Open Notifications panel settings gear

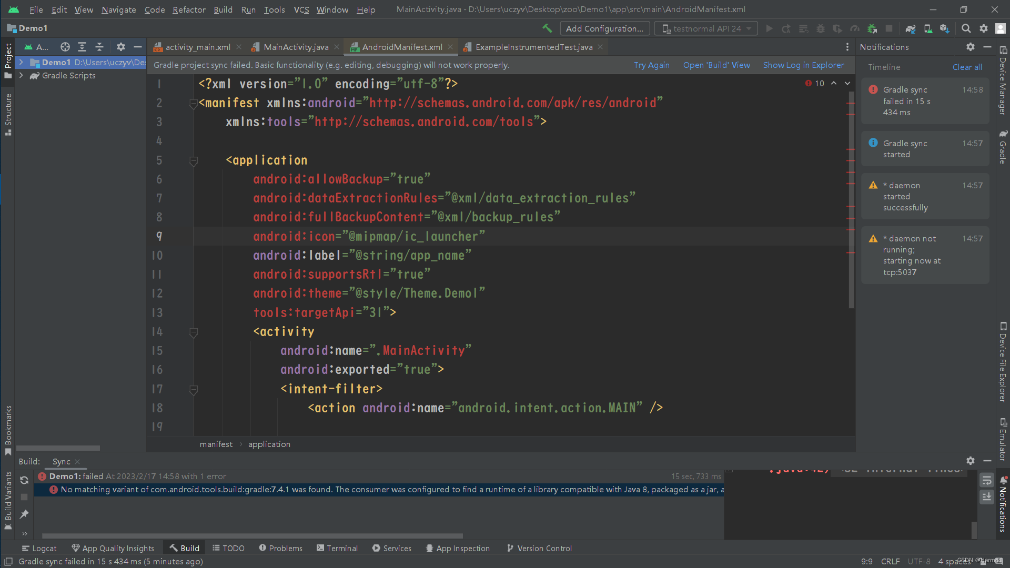point(971,47)
